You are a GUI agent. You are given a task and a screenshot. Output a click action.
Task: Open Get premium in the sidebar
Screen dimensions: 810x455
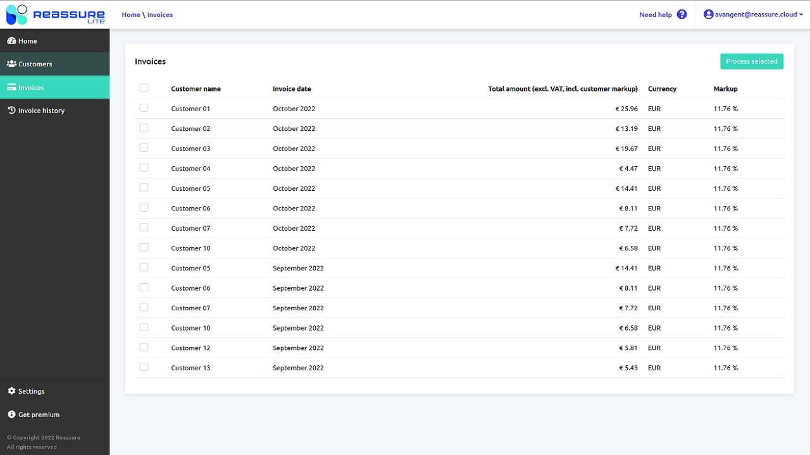tap(54, 415)
